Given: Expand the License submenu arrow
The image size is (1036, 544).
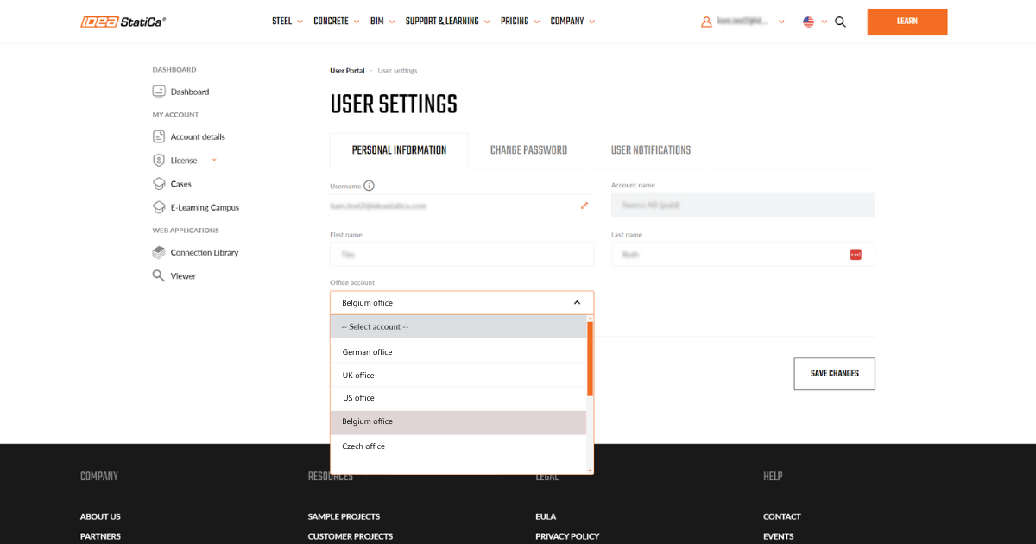Looking at the screenshot, I should tap(214, 160).
